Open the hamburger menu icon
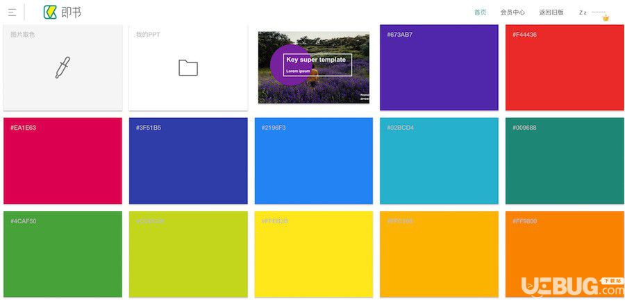This screenshot has height=301, width=625. [12, 12]
